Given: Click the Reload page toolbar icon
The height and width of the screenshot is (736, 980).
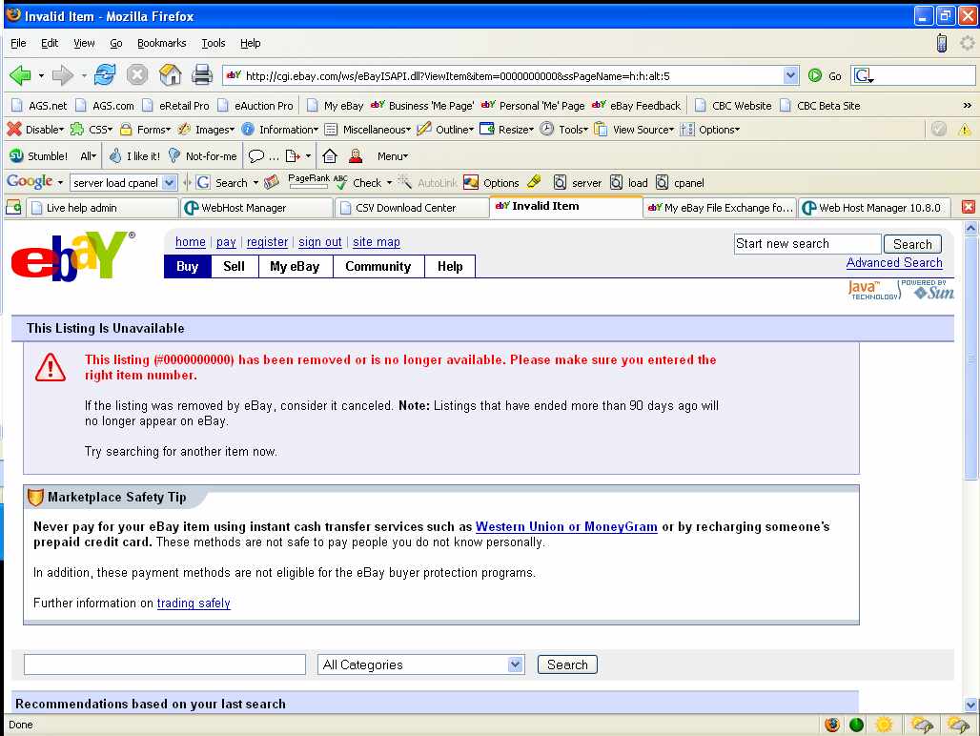Looking at the screenshot, I should point(105,75).
